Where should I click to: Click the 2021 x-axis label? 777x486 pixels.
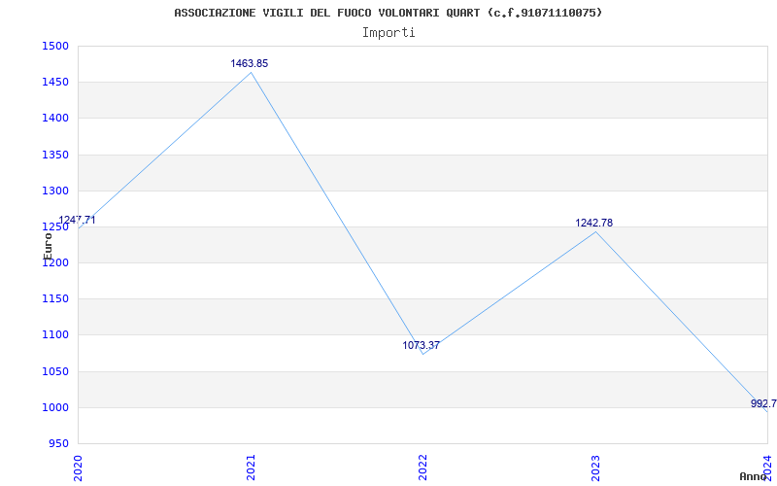point(251,469)
